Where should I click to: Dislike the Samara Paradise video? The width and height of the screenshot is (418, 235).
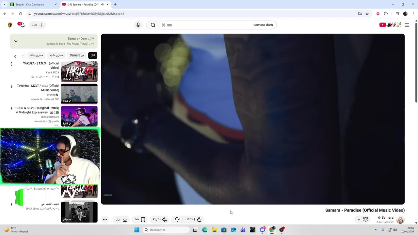click(x=177, y=220)
